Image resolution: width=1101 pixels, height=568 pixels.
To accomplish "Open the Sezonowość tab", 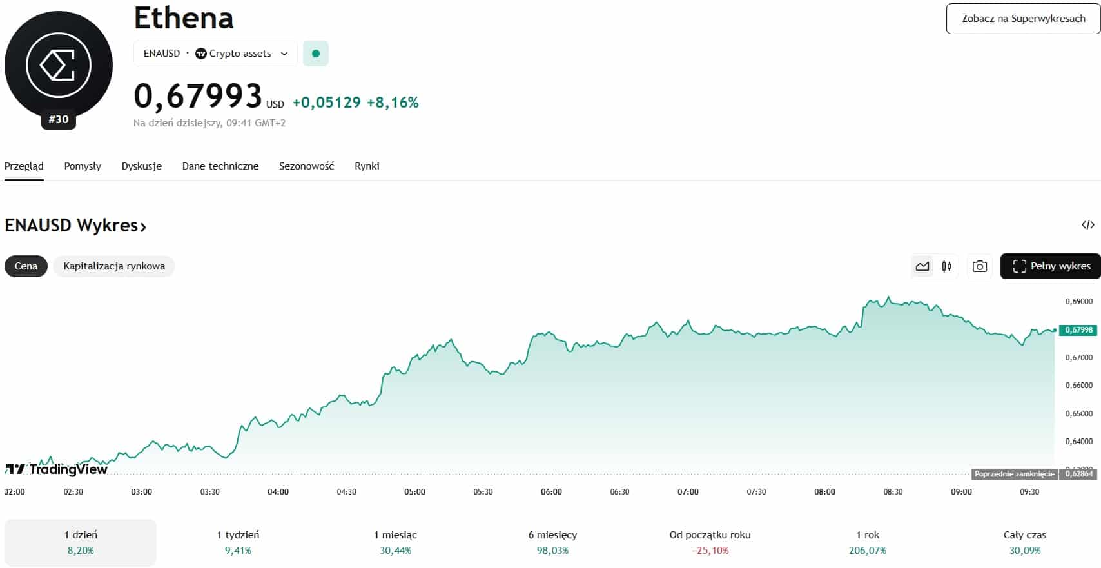I will tap(306, 166).
